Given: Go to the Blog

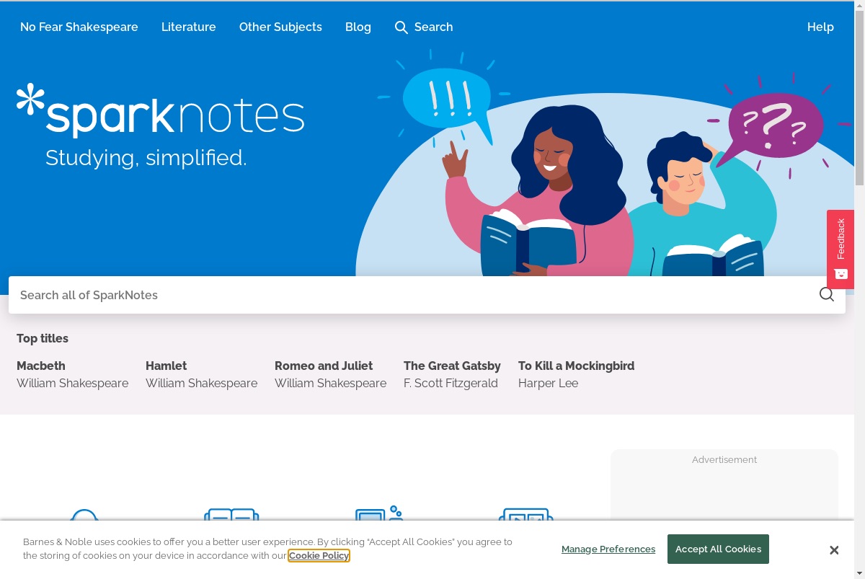Looking at the screenshot, I should (358, 27).
